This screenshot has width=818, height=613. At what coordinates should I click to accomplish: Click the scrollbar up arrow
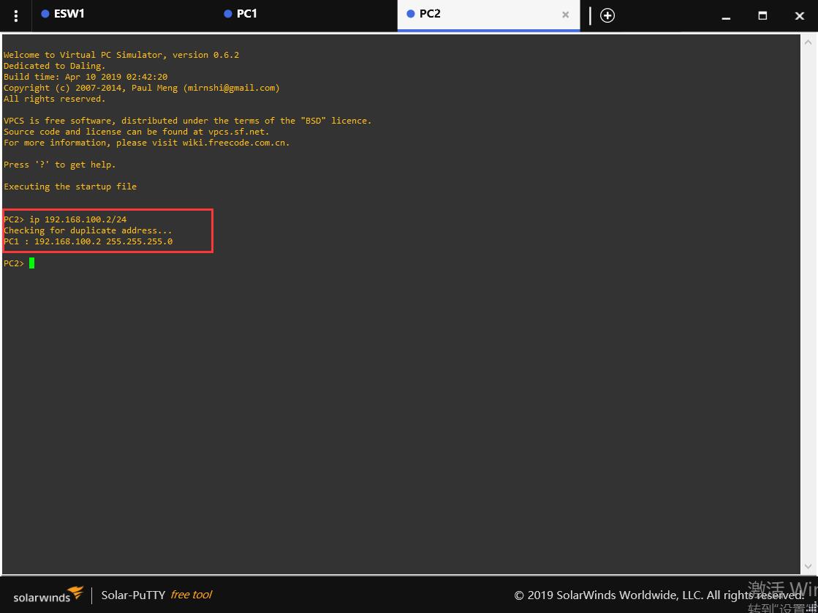(808, 42)
